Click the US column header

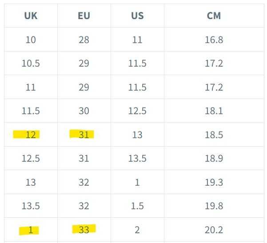(x=137, y=16)
